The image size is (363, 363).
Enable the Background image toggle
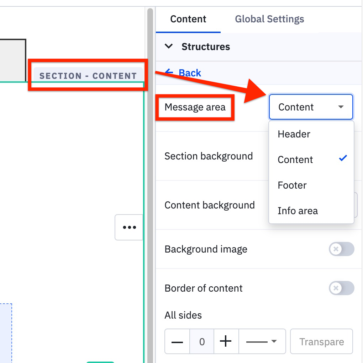pyautogui.click(x=341, y=249)
